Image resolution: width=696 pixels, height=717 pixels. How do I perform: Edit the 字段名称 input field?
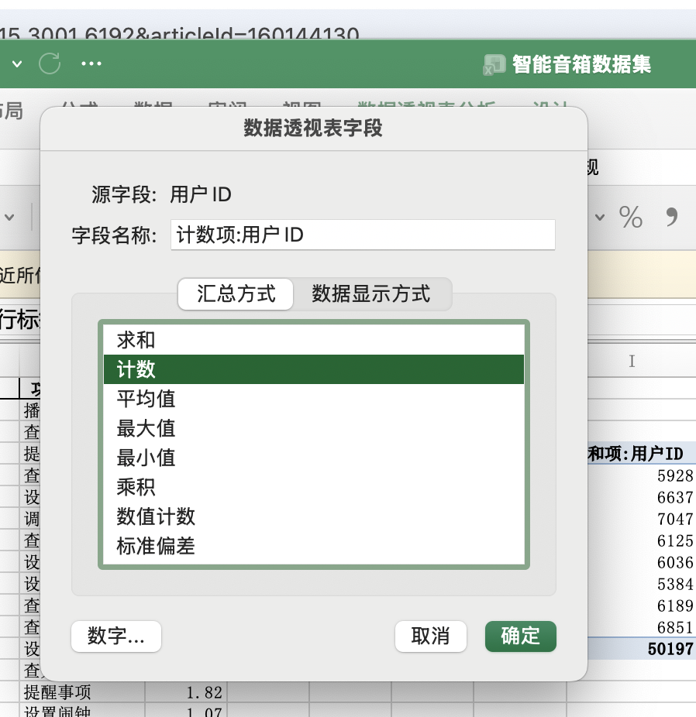[363, 235]
